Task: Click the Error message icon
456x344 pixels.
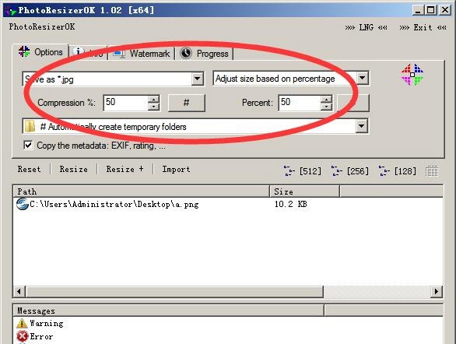Action: pos(22,336)
